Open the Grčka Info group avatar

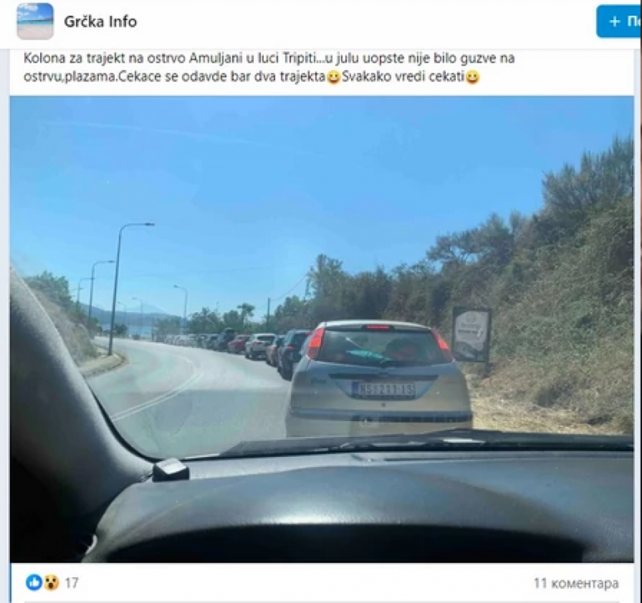(35, 21)
